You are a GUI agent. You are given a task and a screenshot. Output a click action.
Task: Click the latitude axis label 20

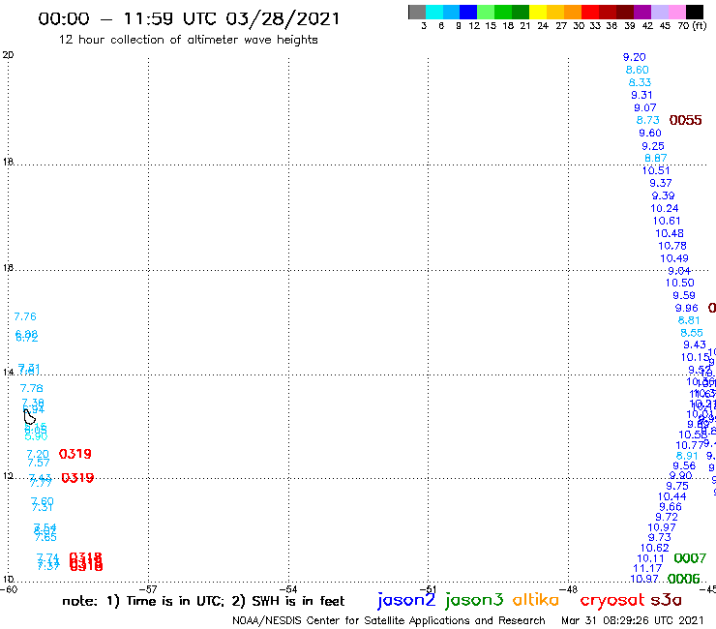coord(8,55)
